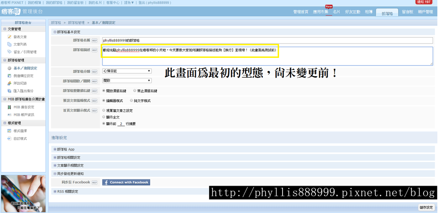Open 名片 tab in top navigation
439x213 pixels.
(336, 12)
